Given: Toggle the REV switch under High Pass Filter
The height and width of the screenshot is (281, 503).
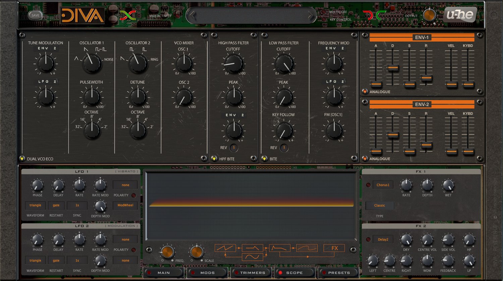Looking at the screenshot, I should coord(234,148).
